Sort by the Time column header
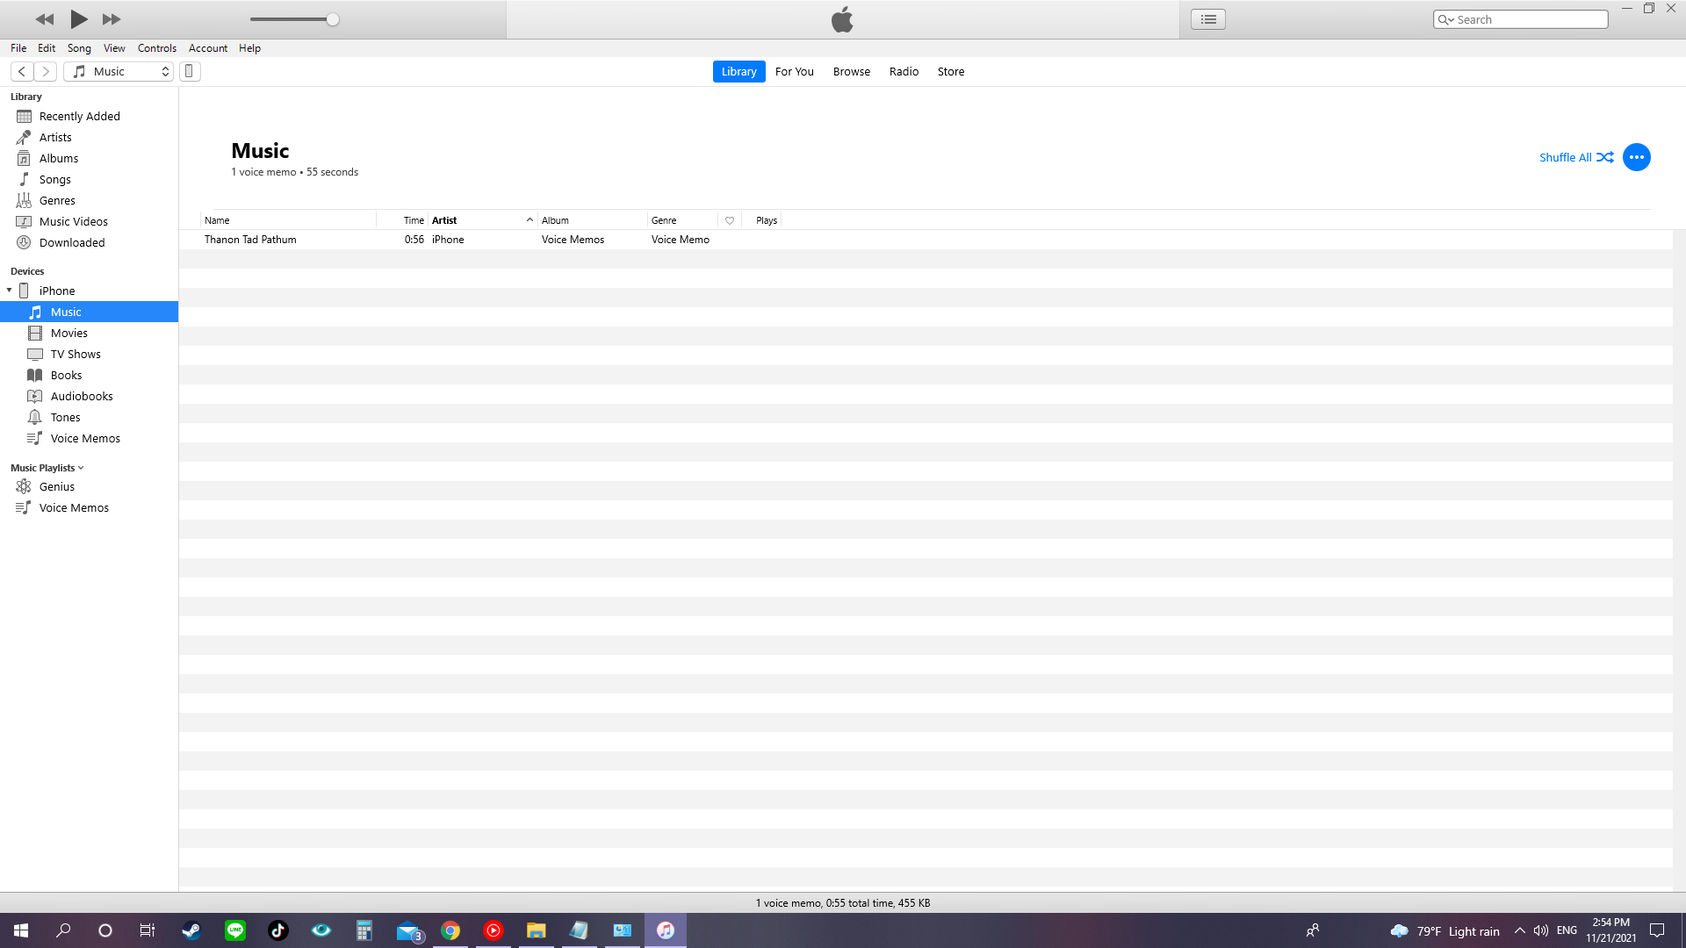Screen dimensions: 1686x948 coord(402,220)
